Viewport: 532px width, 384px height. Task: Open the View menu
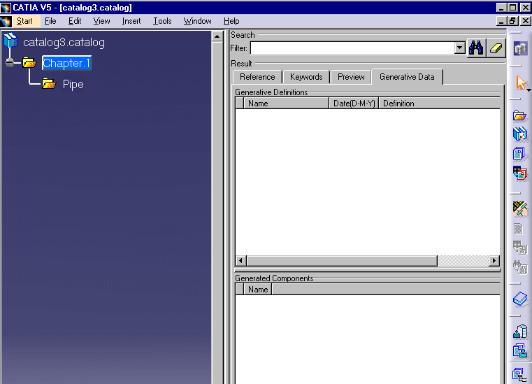click(101, 21)
